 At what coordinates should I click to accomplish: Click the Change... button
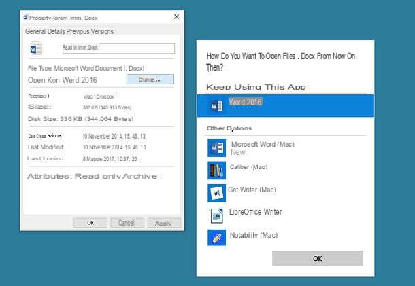150,79
